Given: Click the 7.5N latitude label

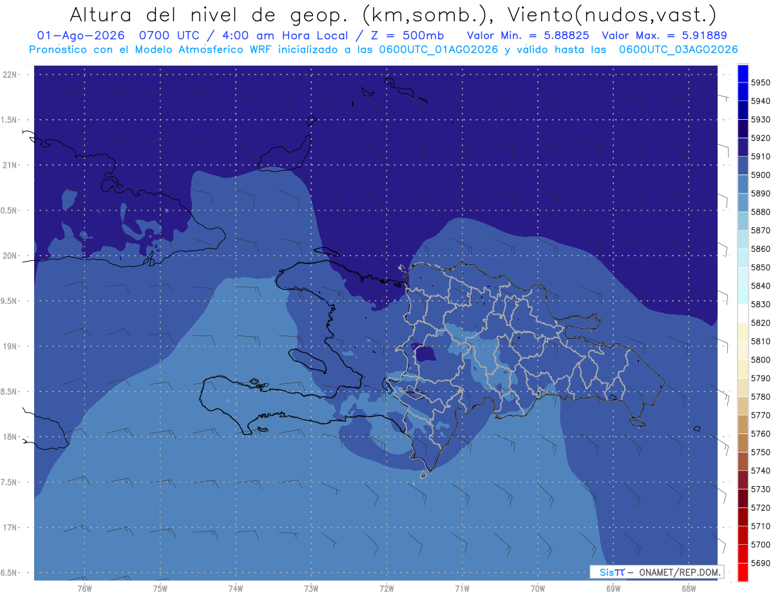Looking at the screenshot, I should coord(8,482).
